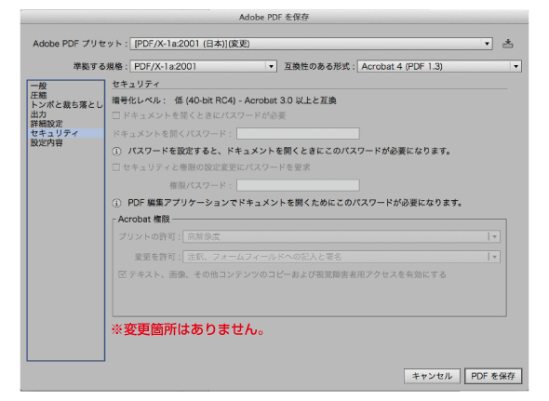
Task: Select セキュリティ in the category list
Action: click(x=66, y=133)
